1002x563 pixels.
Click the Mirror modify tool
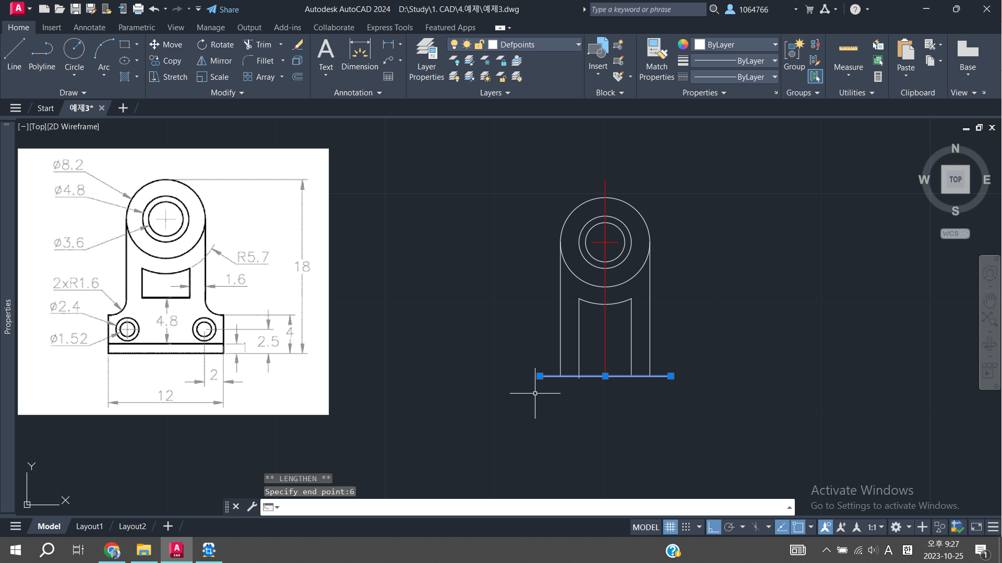(214, 61)
